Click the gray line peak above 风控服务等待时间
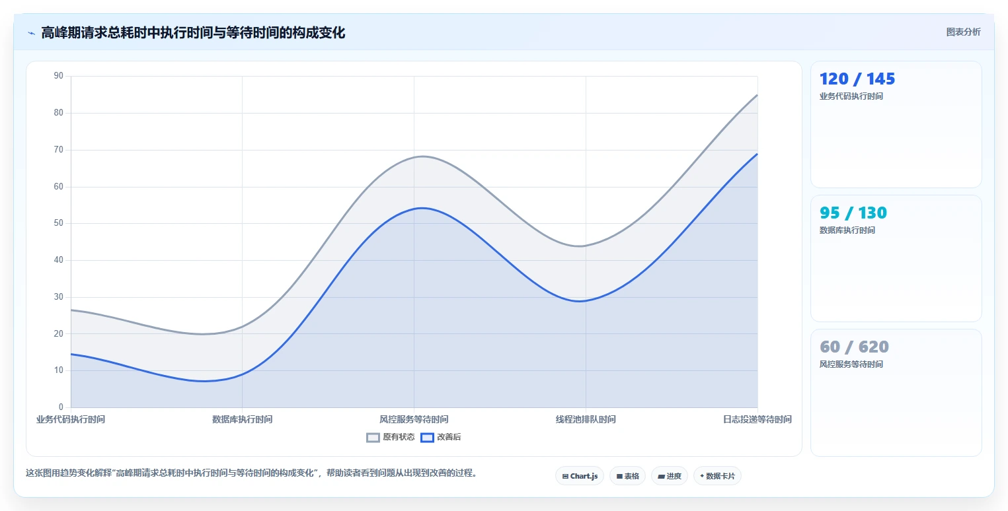Viewport: 1008px width, 511px height. (x=421, y=156)
